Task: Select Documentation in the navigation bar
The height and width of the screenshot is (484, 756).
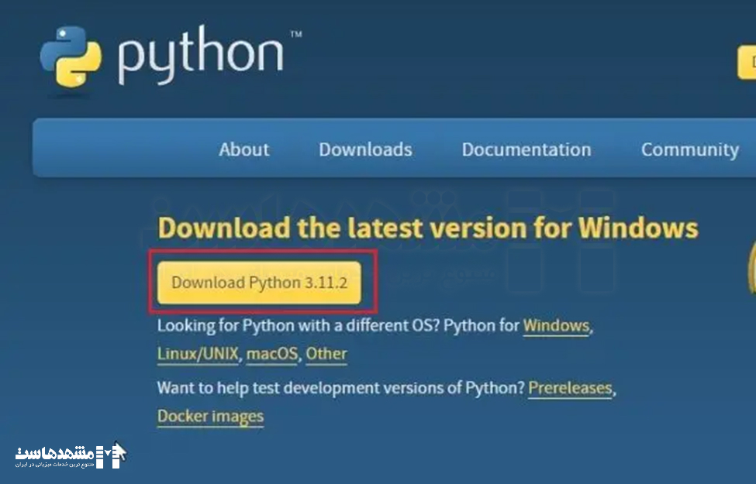Action: pos(526,149)
